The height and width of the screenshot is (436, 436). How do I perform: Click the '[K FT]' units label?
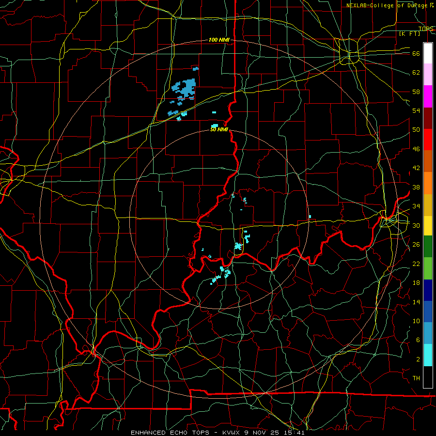409,33
